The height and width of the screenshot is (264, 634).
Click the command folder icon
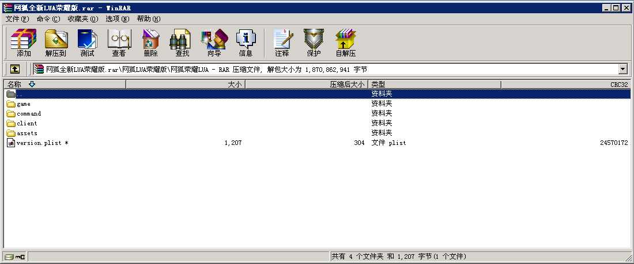[11, 113]
